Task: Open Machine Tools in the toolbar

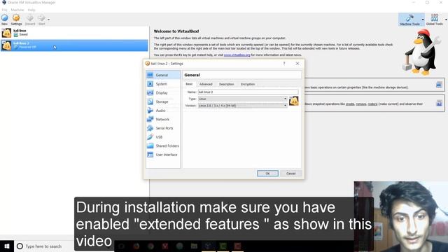Action: click(x=409, y=20)
